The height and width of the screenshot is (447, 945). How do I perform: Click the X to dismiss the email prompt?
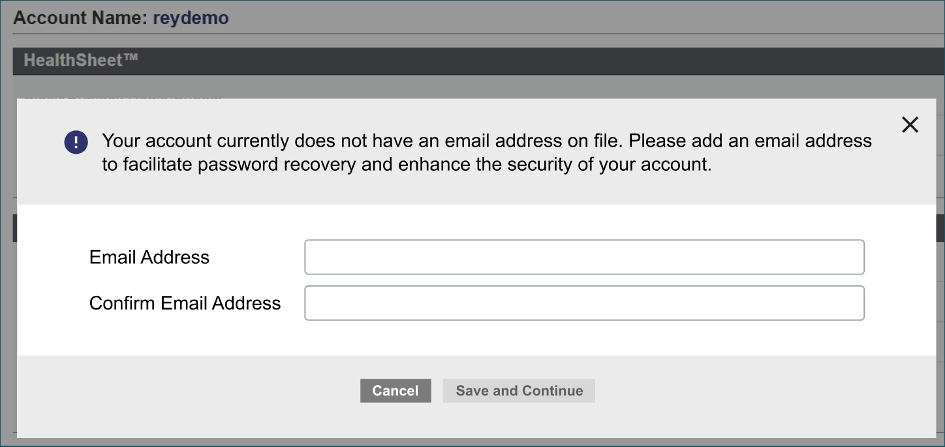coord(910,124)
